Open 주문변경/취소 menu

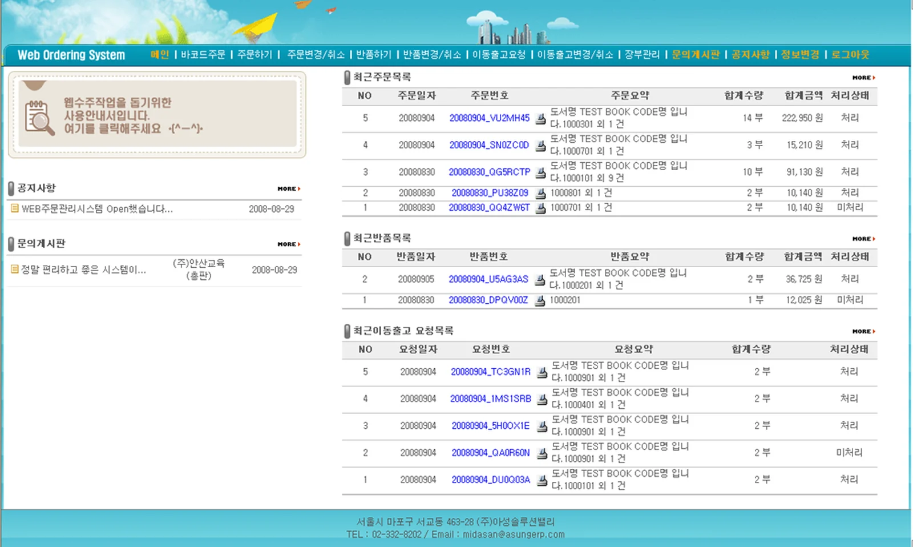pos(316,55)
